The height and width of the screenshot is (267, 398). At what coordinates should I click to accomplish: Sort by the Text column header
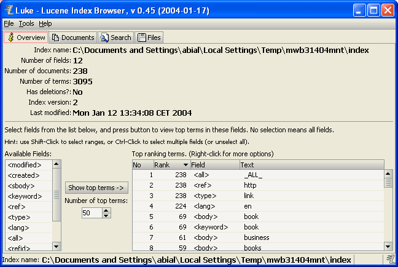[312, 165]
